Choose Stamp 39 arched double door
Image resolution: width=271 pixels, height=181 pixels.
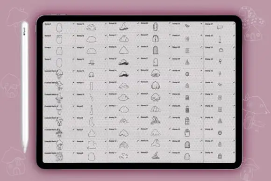[156, 38]
